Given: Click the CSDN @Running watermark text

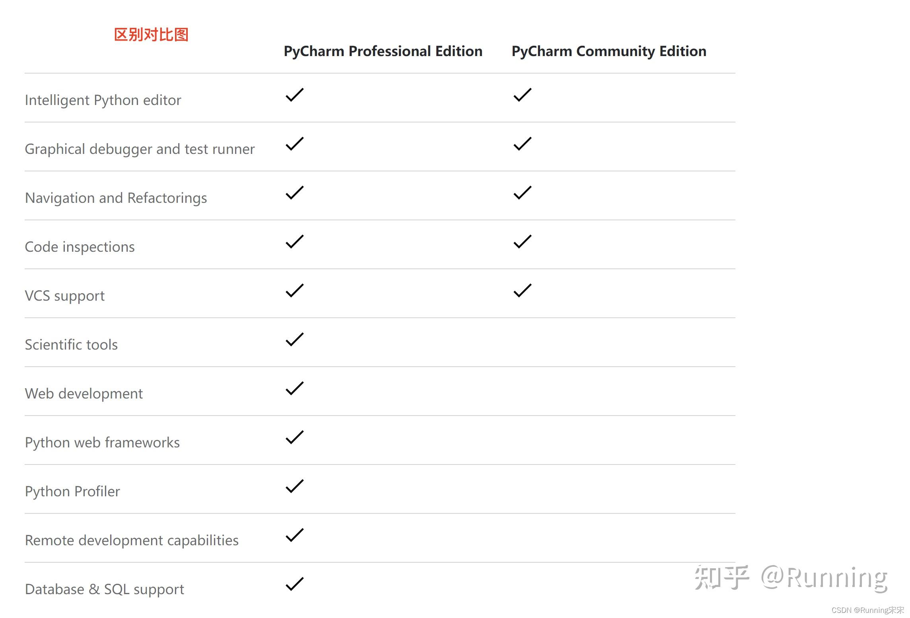Looking at the screenshot, I should point(867,610).
